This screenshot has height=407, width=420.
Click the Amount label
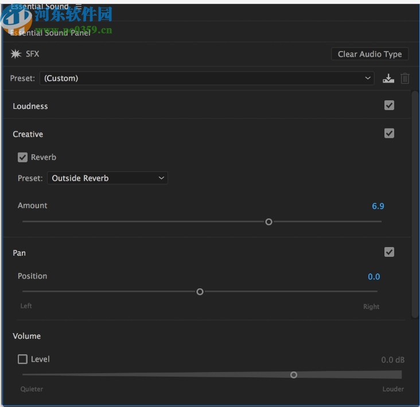tap(32, 206)
